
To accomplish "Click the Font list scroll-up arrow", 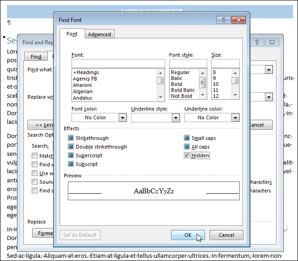I will click(x=160, y=73).
